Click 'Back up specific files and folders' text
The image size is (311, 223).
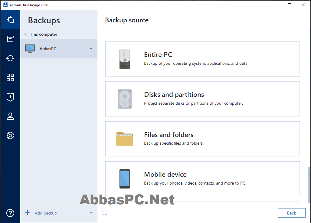[x=174, y=143]
